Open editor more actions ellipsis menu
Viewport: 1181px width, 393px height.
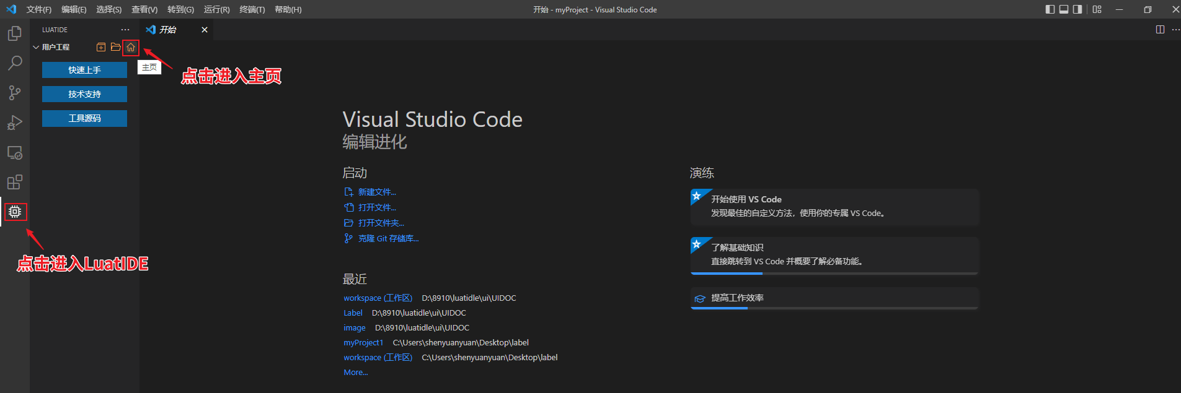click(x=1175, y=30)
